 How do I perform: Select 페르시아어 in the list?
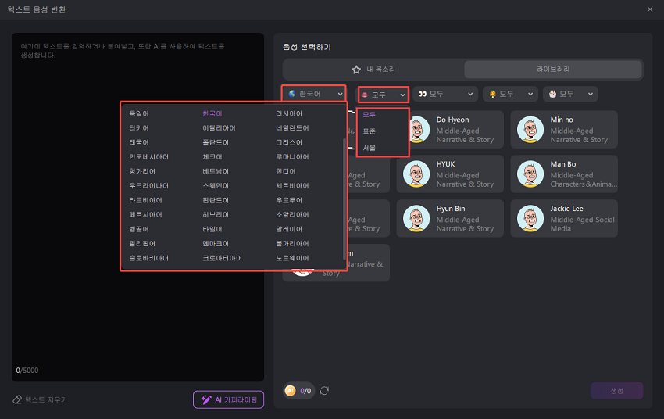(145, 215)
